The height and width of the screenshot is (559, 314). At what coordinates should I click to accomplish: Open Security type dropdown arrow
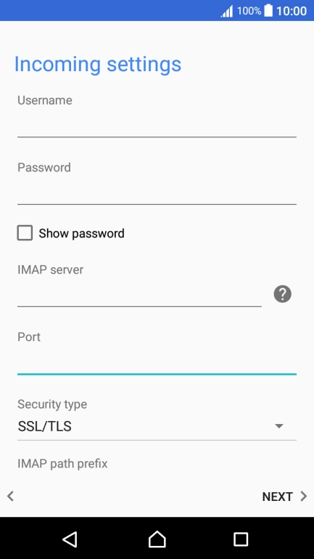[x=279, y=426]
